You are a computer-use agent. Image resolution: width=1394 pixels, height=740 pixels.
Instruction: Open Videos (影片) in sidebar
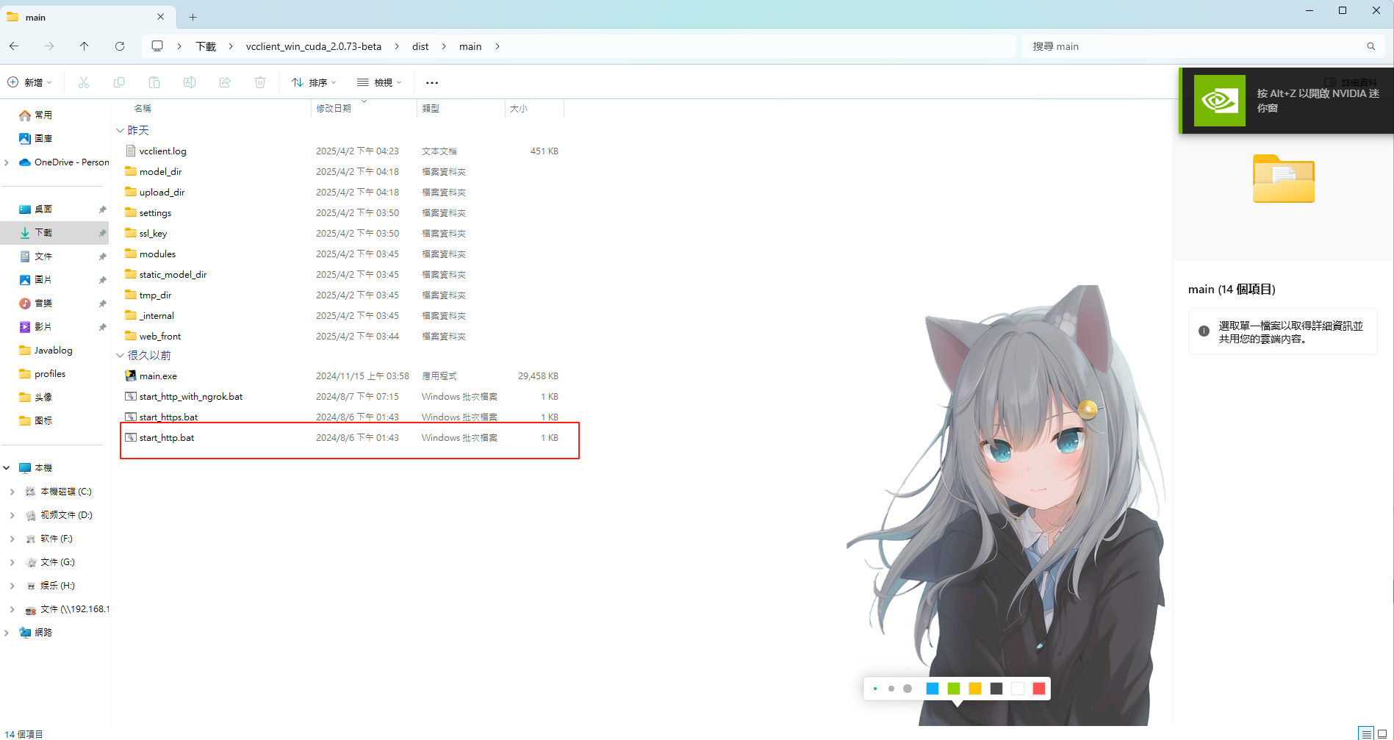43,326
